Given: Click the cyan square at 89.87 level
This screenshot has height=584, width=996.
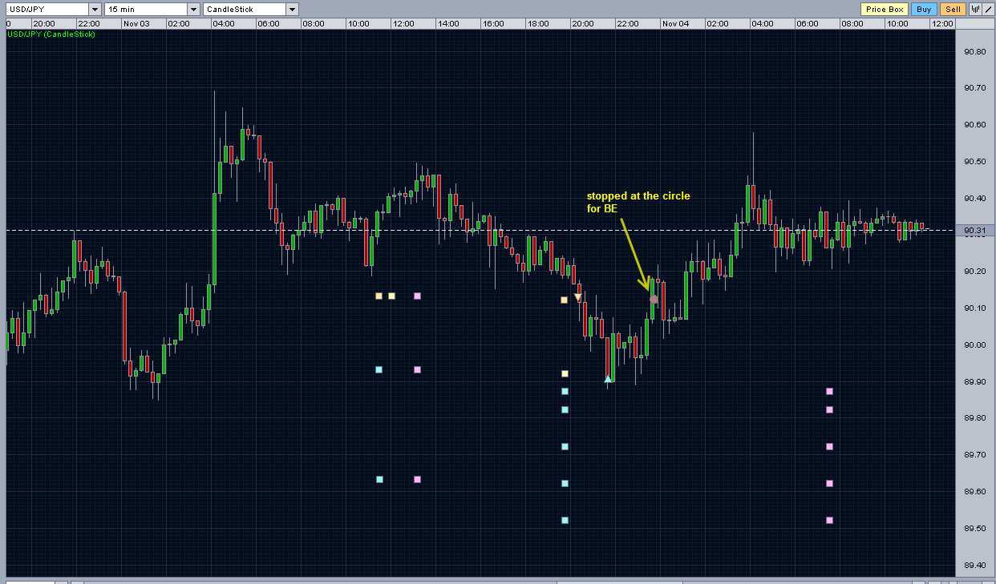Looking at the screenshot, I should (x=565, y=392).
